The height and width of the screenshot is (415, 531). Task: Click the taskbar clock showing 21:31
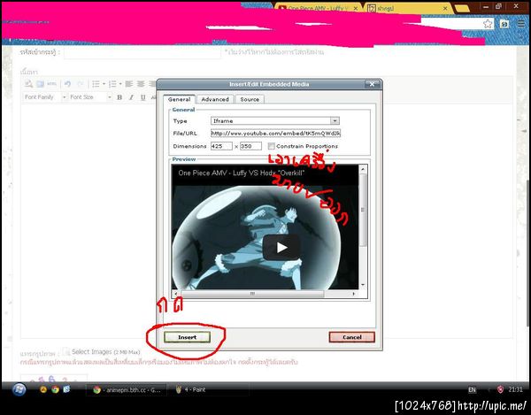point(515,389)
